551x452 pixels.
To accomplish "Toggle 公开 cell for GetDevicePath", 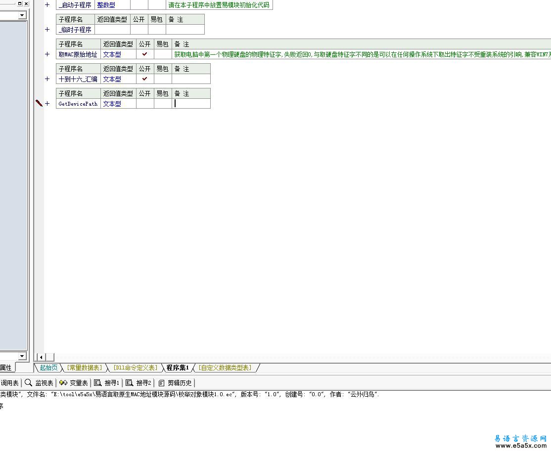I will click(145, 104).
